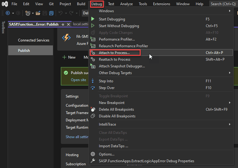Pin the Publish document tab
Screen dimensions: 238x168
click(63, 24)
